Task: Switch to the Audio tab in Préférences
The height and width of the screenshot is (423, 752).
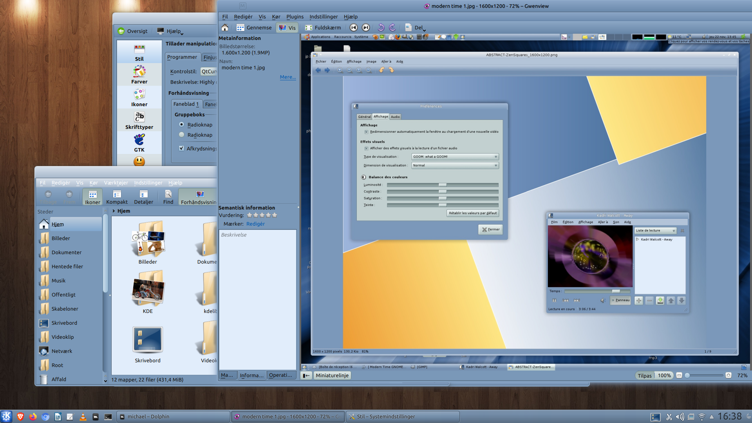Action: pyautogui.click(x=395, y=116)
